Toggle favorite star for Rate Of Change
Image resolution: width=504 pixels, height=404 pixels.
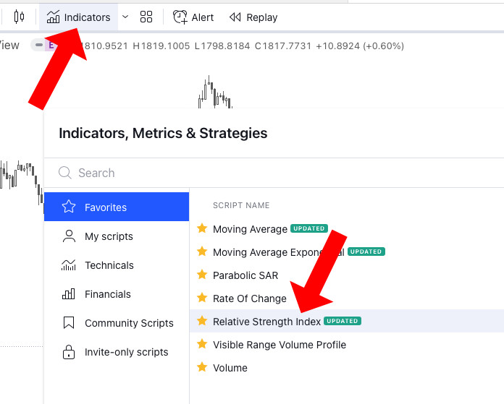click(202, 298)
